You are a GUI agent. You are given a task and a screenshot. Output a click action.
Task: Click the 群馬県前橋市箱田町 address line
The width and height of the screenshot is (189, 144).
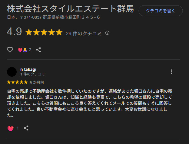coord(53,17)
